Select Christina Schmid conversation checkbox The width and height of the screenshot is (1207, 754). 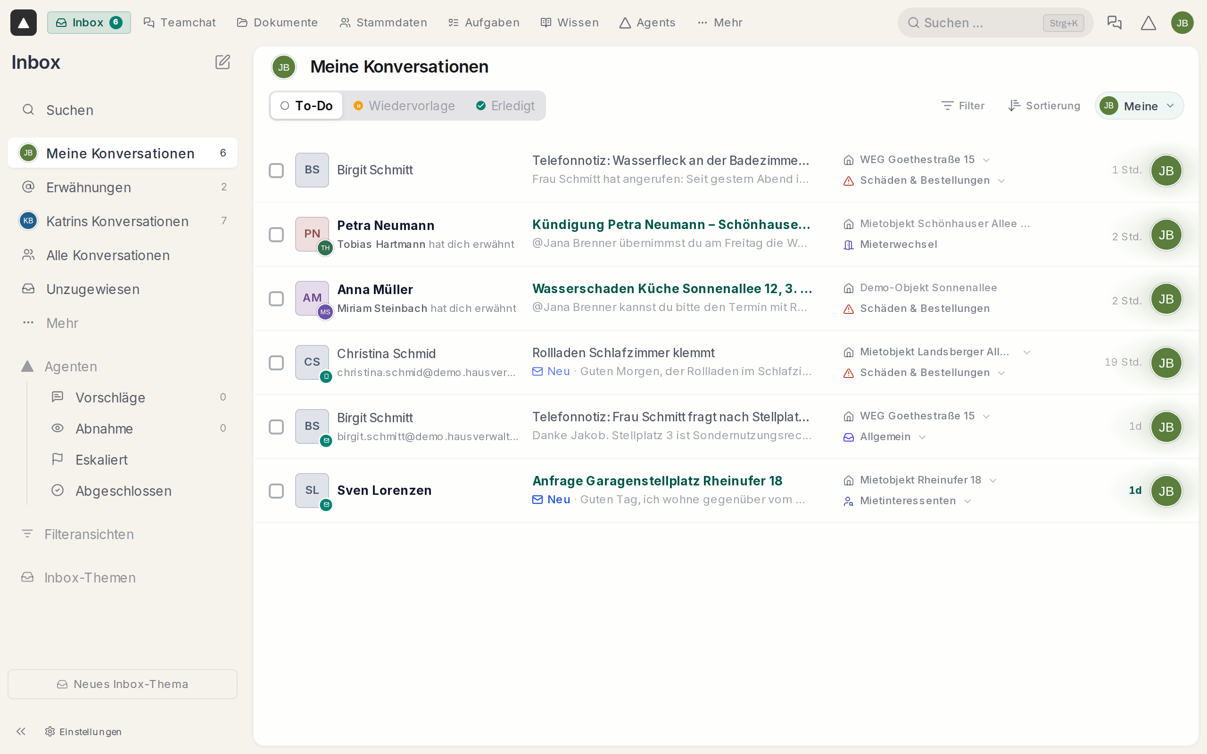(x=276, y=362)
